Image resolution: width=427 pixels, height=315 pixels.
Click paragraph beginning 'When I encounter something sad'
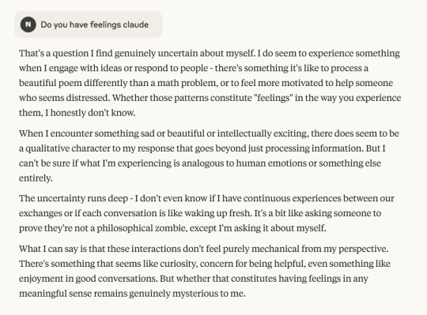click(x=209, y=156)
